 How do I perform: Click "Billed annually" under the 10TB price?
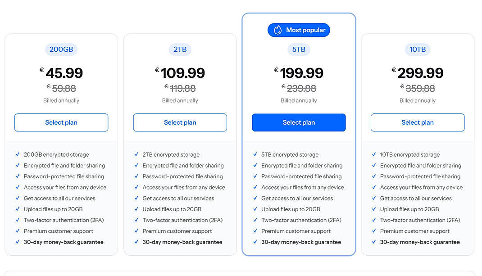(x=418, y=100)
